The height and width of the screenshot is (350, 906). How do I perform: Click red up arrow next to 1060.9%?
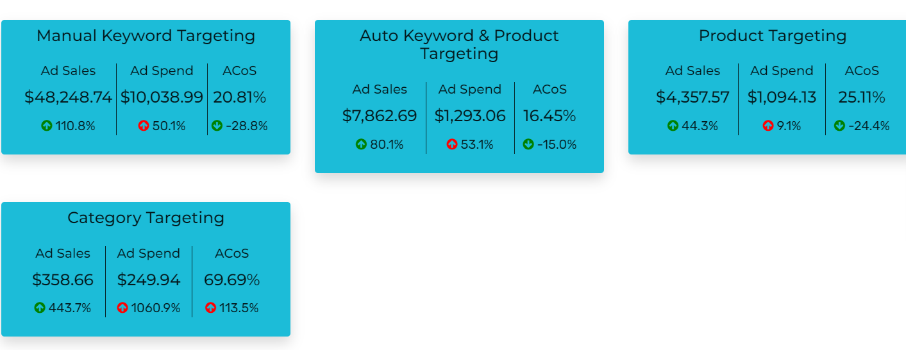[x=122, y=308]
